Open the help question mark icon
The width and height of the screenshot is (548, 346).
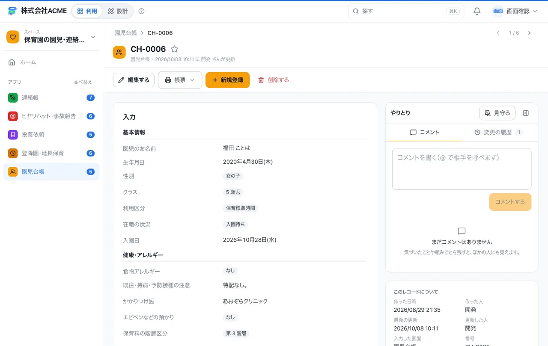tap(142, 11)
